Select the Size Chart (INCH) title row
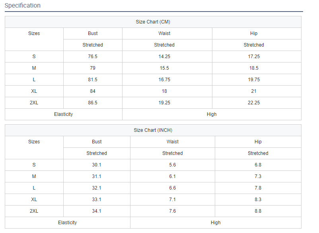The image size is (319, 233). pyautogui.click(x=153, y=130)
